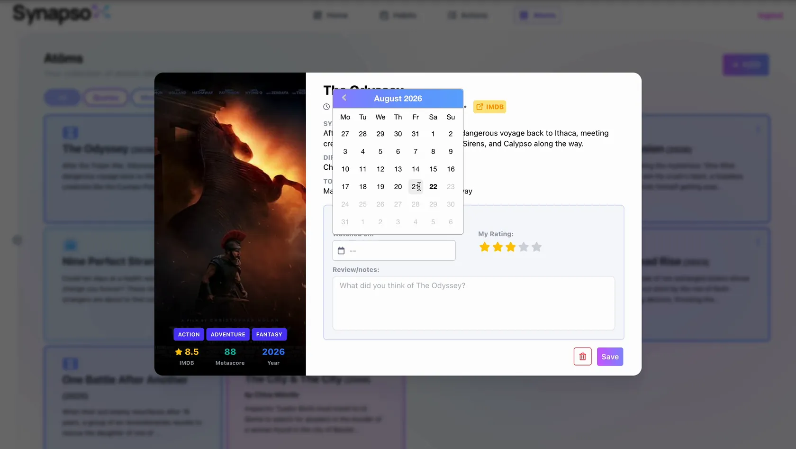Focus the Watched on date input
This screenshot has height=449, width=796.
click(394, 250)
